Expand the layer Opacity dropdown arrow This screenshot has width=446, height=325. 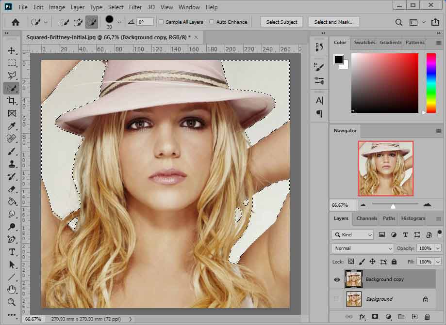pos(438,248)
